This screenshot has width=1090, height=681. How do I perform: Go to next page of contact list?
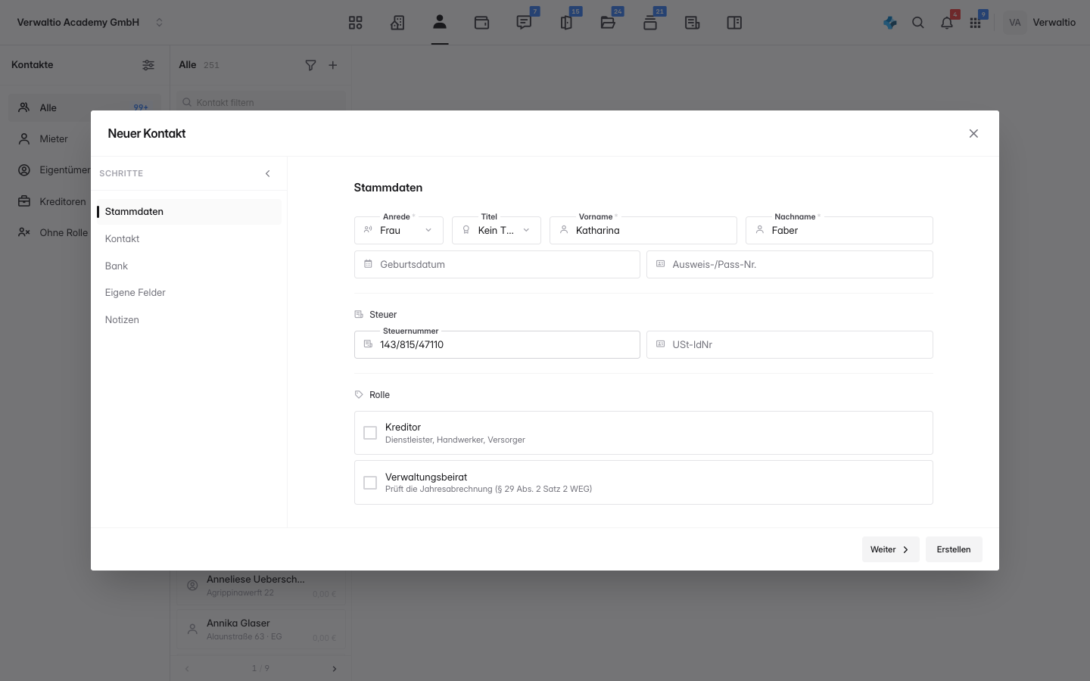click(x=335, y=669)
